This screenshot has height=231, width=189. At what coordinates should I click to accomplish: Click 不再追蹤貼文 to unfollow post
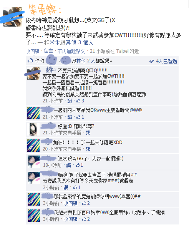click(71, 51)
